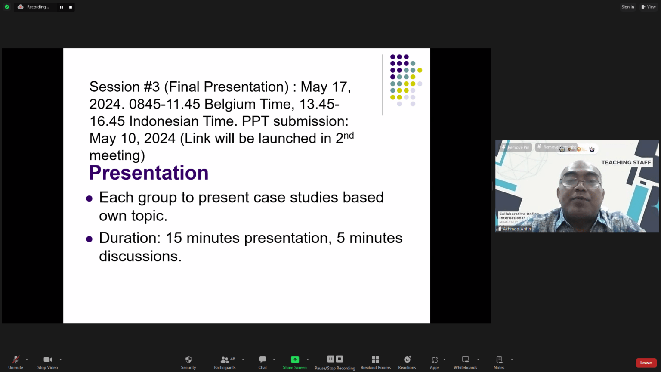The image size is (661, 372).
Task: Click the green encryption shield icon
Action: (x=7, y=7)
